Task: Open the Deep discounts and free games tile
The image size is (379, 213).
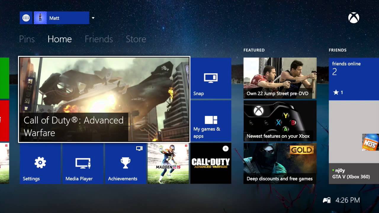Action: [x=280, y=163]
